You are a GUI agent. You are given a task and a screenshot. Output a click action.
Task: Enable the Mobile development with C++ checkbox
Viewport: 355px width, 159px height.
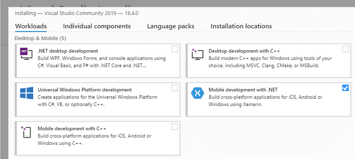pos(174,127)
